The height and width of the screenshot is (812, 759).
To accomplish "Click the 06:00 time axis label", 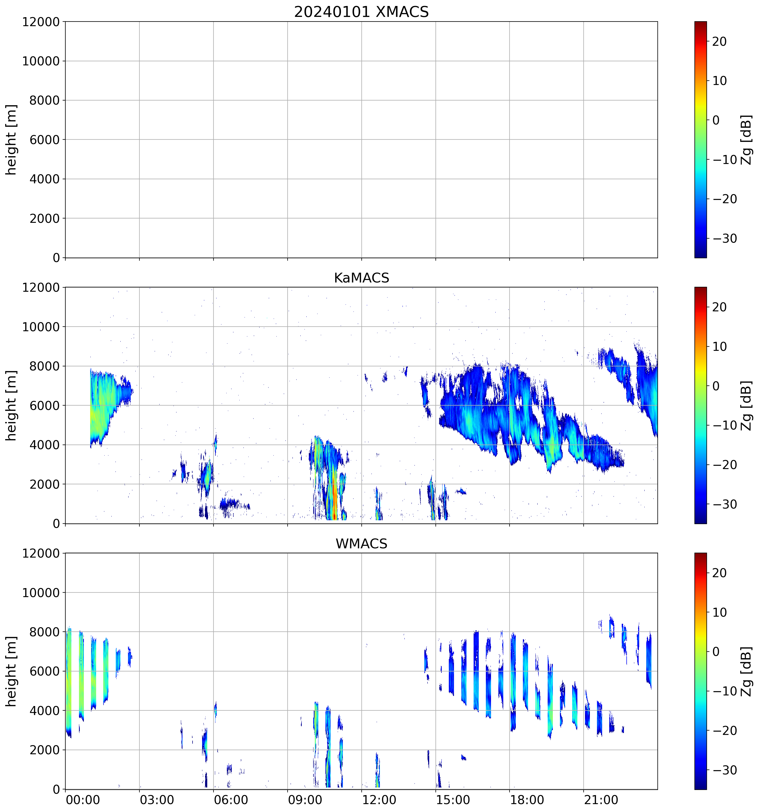I will coord(231,799).
